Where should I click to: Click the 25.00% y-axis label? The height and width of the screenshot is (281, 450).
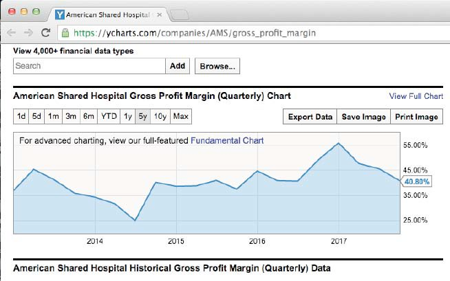(x=416, y=220)
